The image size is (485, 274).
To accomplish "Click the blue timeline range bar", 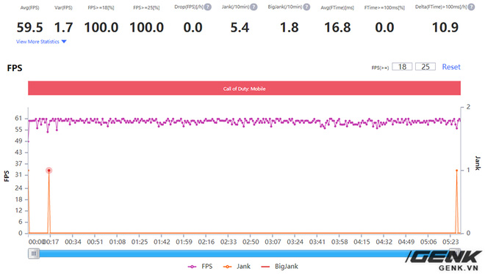I will tap(245, 253).
